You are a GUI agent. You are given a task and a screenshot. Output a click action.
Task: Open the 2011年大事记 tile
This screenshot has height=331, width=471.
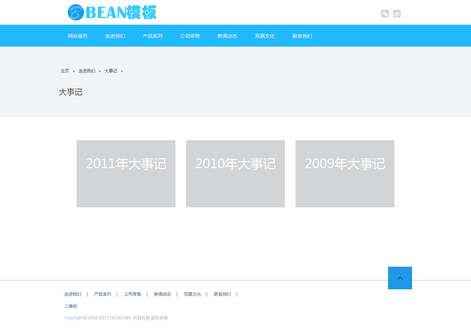(126, 174)
